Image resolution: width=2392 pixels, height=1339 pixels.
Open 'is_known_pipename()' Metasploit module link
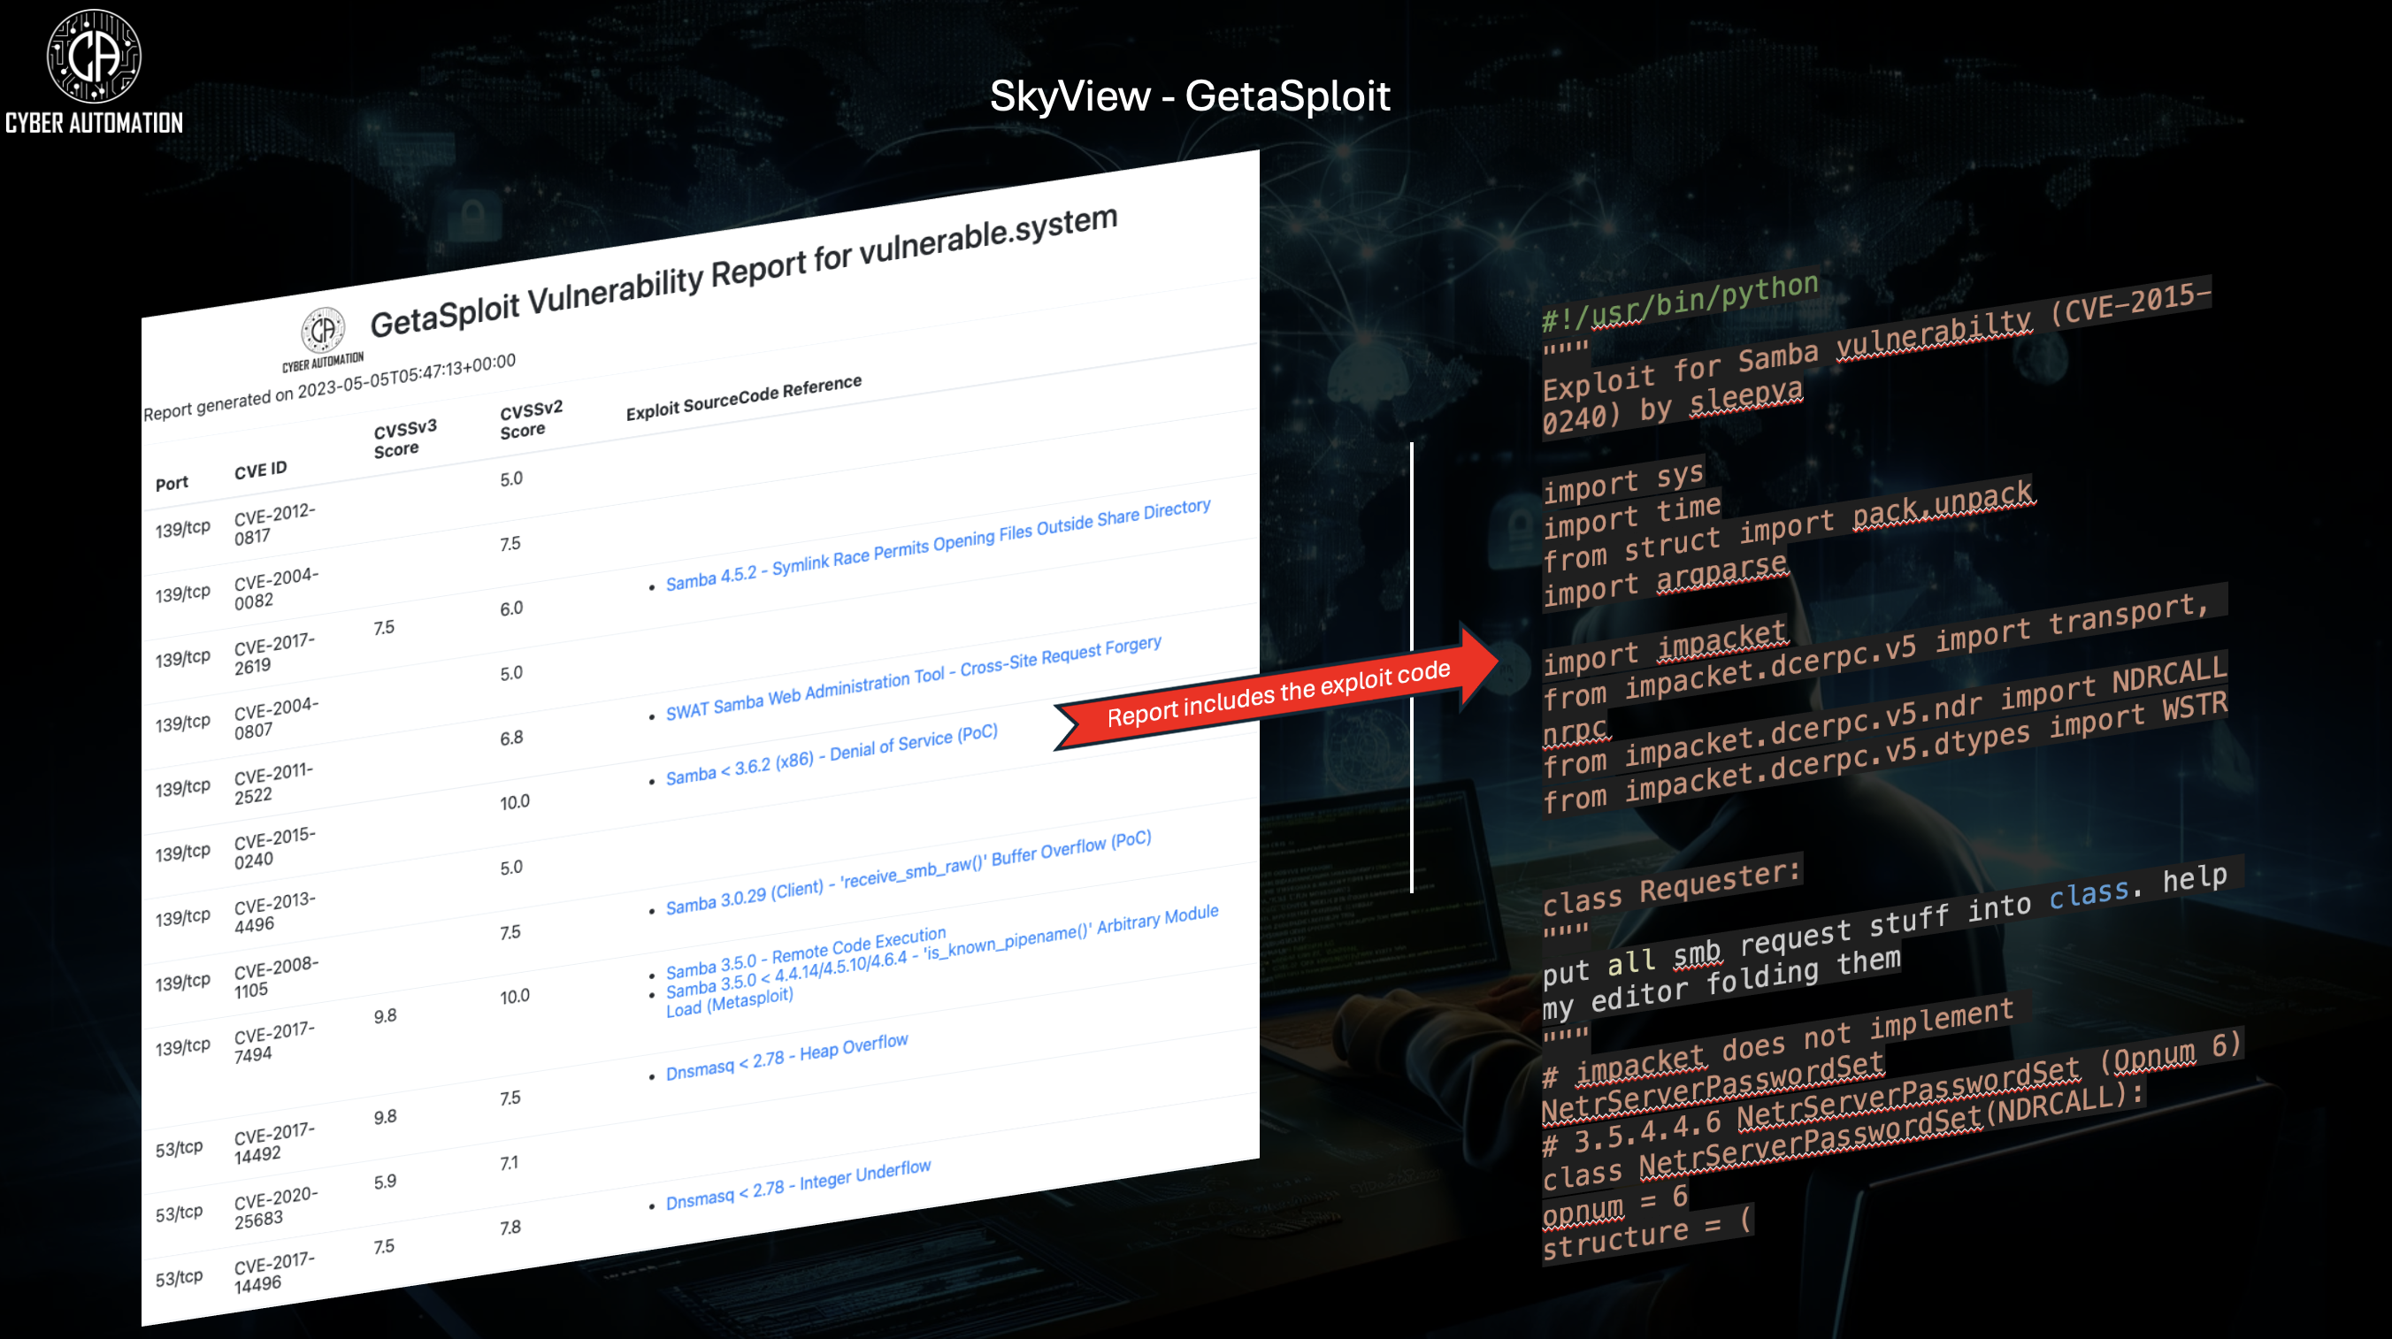[941, 960]
